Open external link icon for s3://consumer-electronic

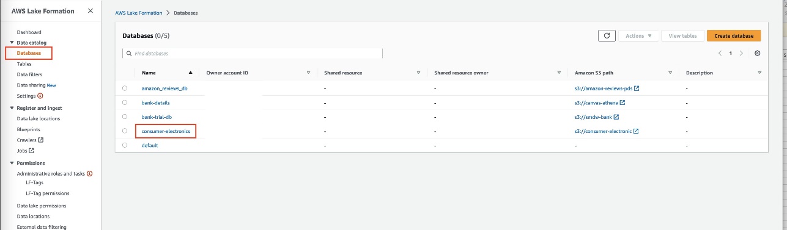click(x=637, y=131)
